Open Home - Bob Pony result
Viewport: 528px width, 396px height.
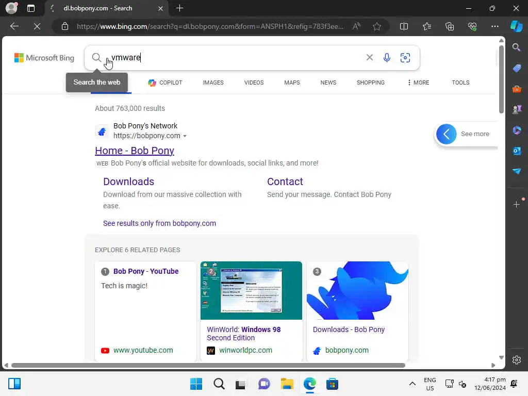click(135, 151)
